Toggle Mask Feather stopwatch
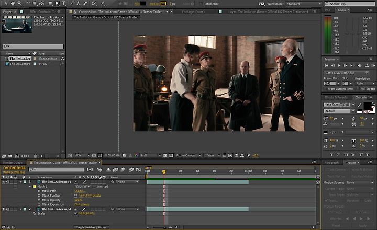The width and height of the screenshot is (377, 230). click(39, 195)
